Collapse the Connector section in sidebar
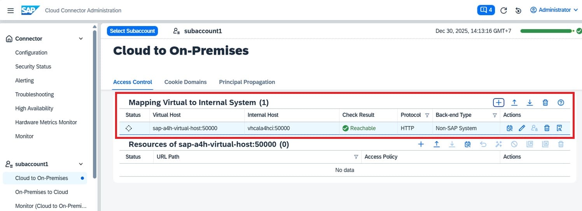Image resolution: width=582 pixels, height=211 pixels. coord(81,39)
